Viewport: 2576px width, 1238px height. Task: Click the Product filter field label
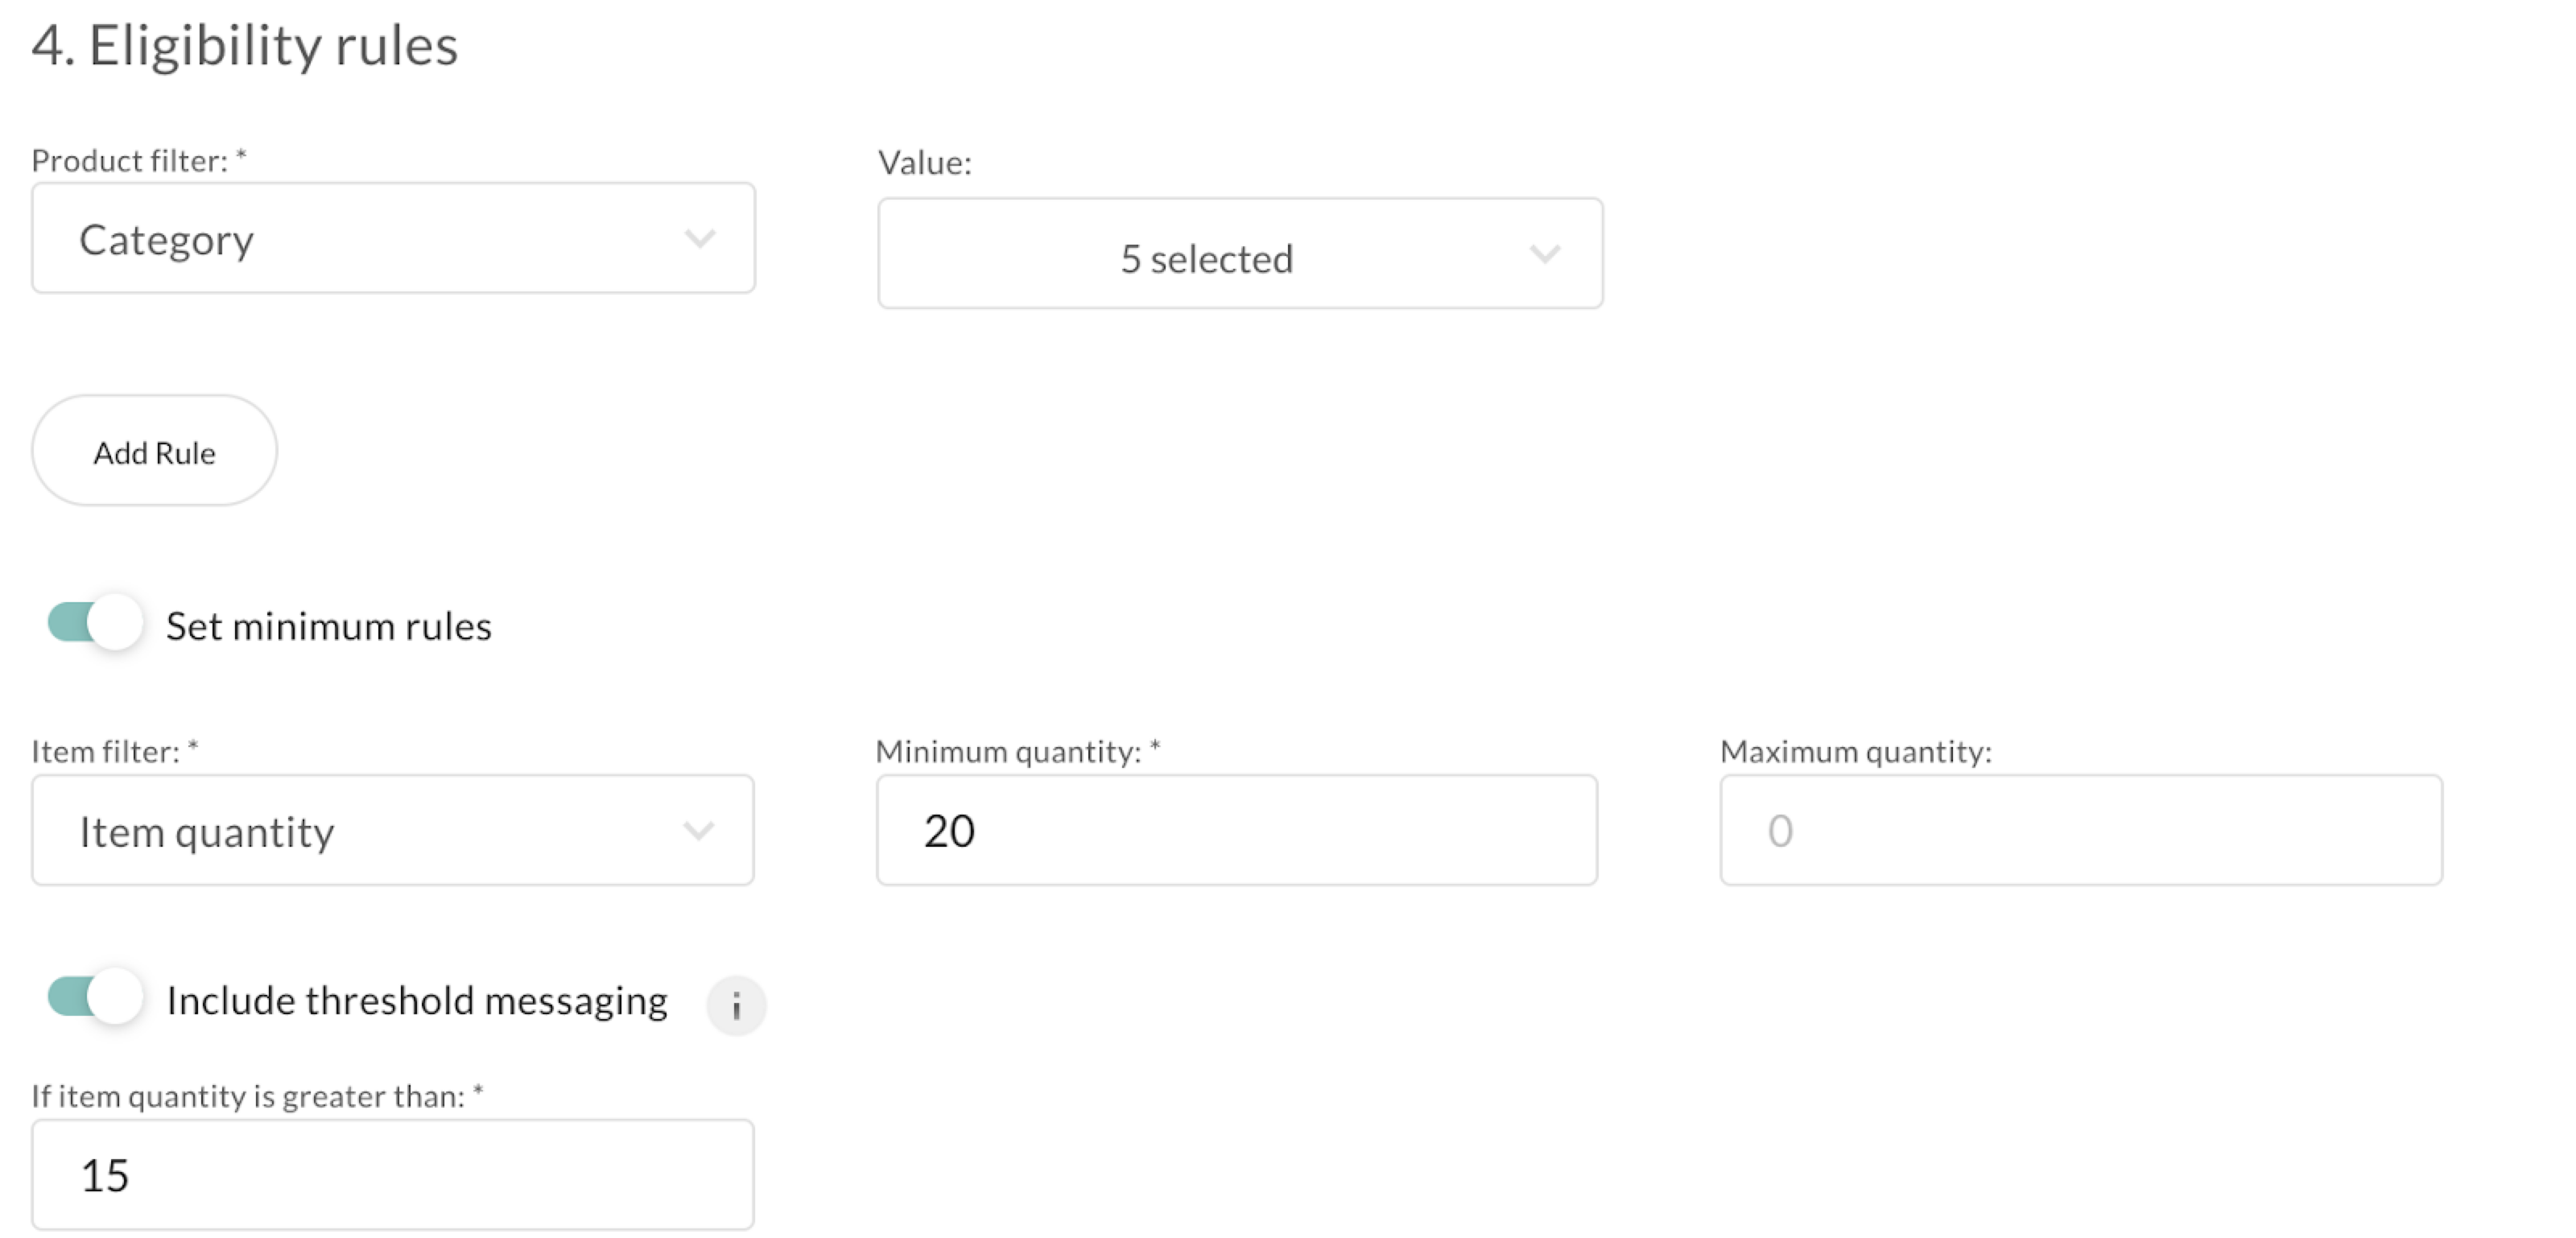[x=139, y=161]
